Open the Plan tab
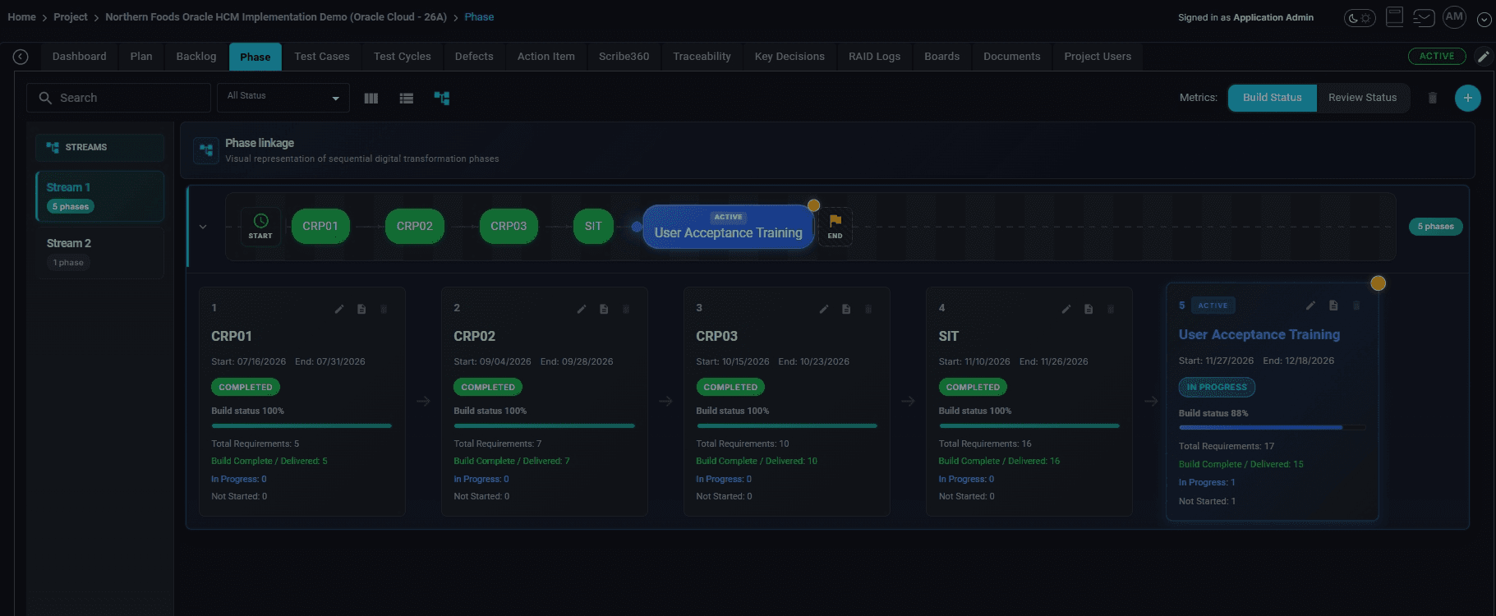Image resolution: width=1496 pixels, height=616 pixels. tap(141, 57)
